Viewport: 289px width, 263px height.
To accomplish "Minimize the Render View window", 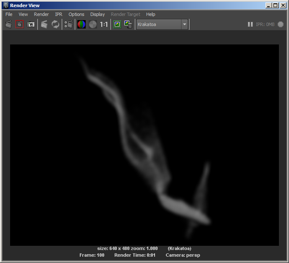I will [x=268, y=5].
